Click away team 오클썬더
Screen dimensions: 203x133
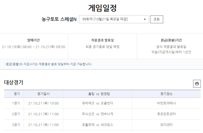click(107, 103)
